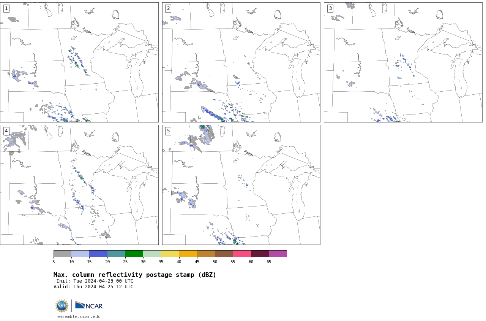The image size is (486, 321).
Task: Open ensemble member 5 reflectivity map
Action: [241, 185]
